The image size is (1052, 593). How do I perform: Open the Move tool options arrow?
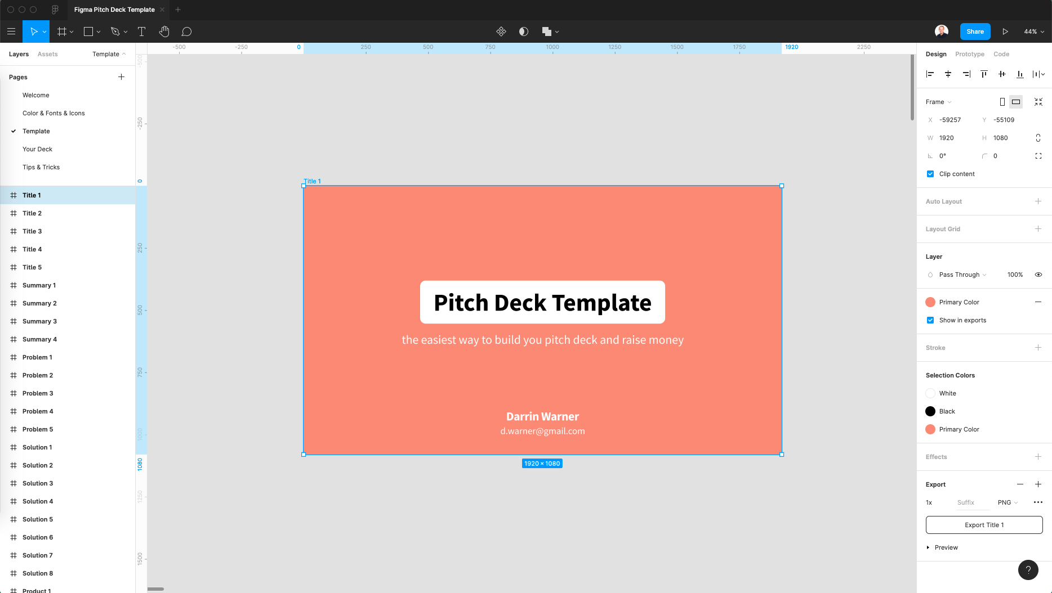click(x=44, y=32)
